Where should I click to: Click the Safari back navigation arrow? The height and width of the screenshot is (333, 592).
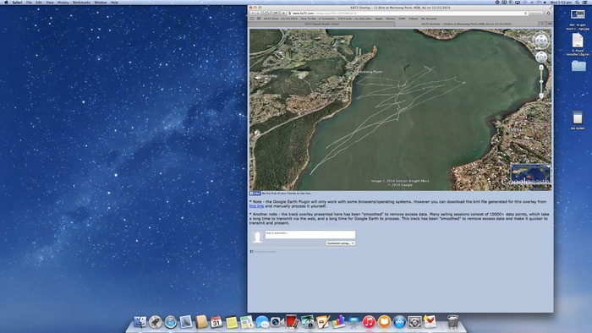pos(253,14)
